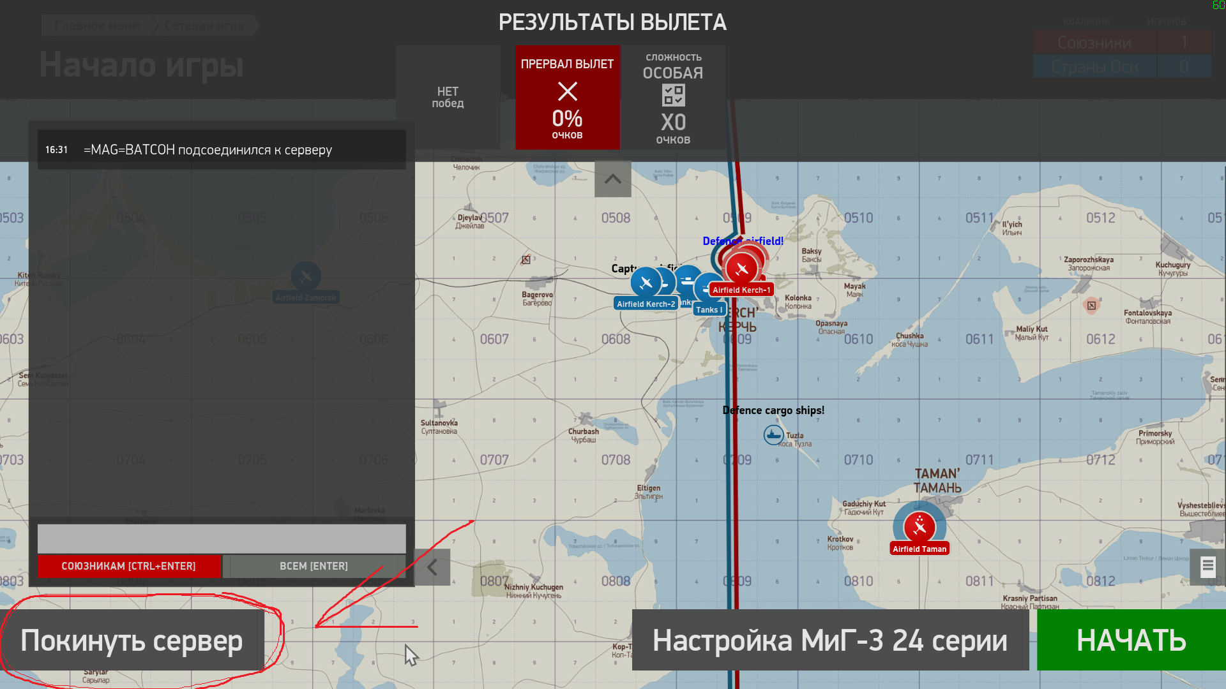
Task: Toggle chat to allies (СОЮЗНИКАМ) mode
Action: click(x=128, y=566)
